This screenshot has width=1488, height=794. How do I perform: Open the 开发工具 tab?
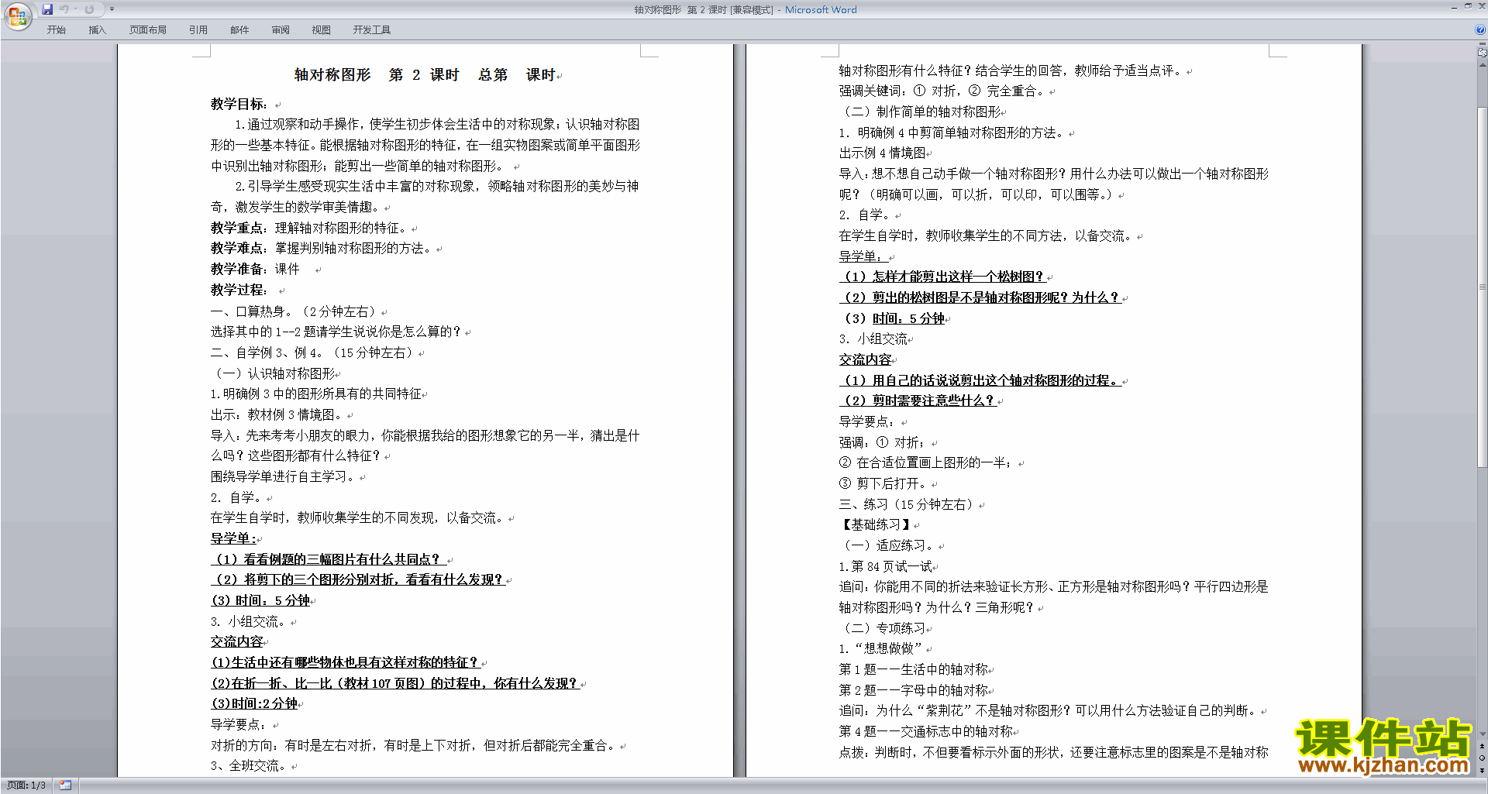point(372,30)
